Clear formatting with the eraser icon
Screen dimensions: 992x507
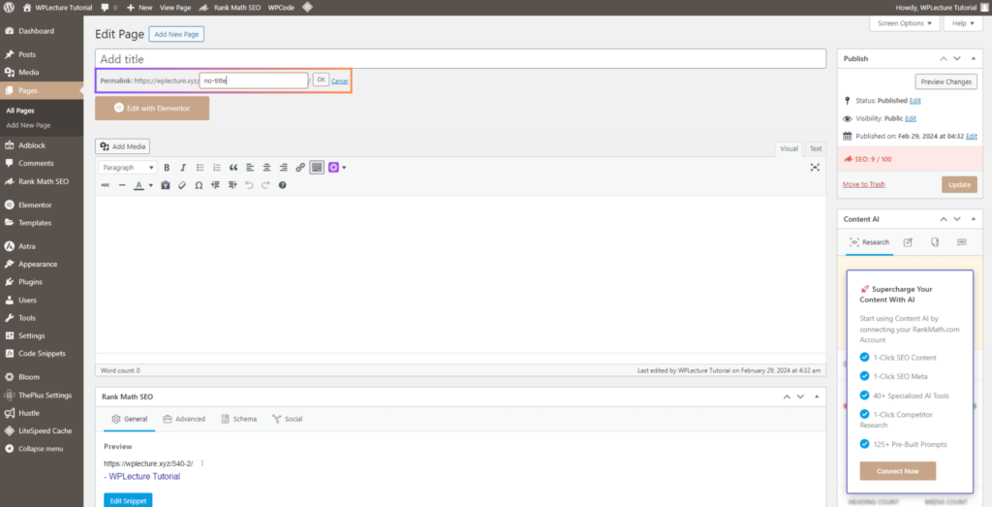coord(182,185)
